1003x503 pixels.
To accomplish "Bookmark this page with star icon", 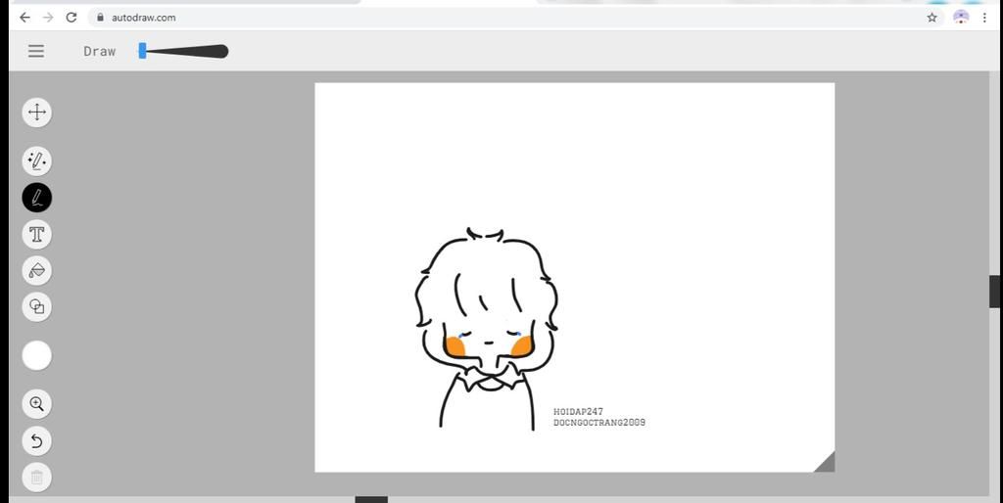I will [x=932, y=18].
